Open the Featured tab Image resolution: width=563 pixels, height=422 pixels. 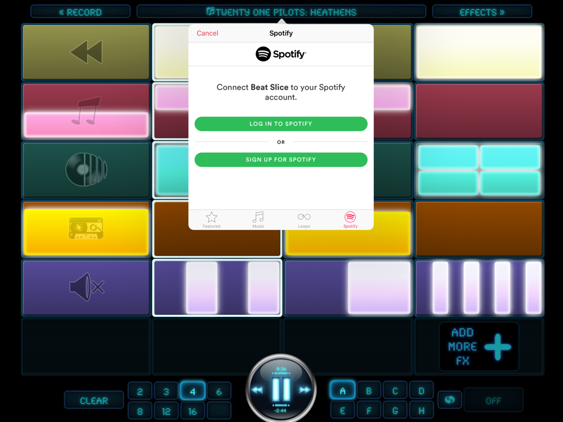[212, 219]
